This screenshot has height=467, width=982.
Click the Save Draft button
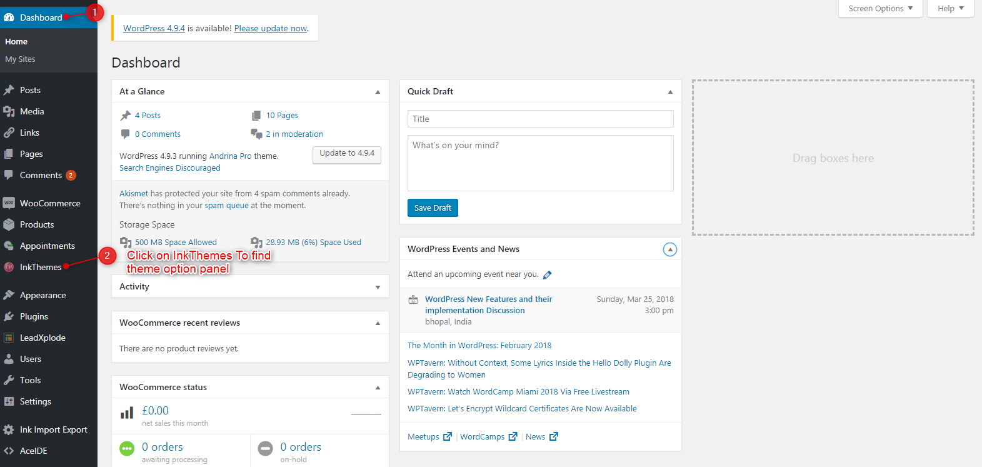click(x=433, y=208)
